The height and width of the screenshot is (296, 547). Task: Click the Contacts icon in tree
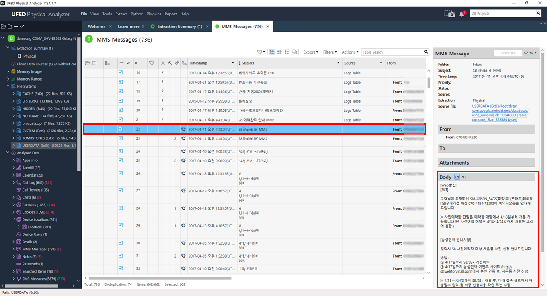click(19, 205)
